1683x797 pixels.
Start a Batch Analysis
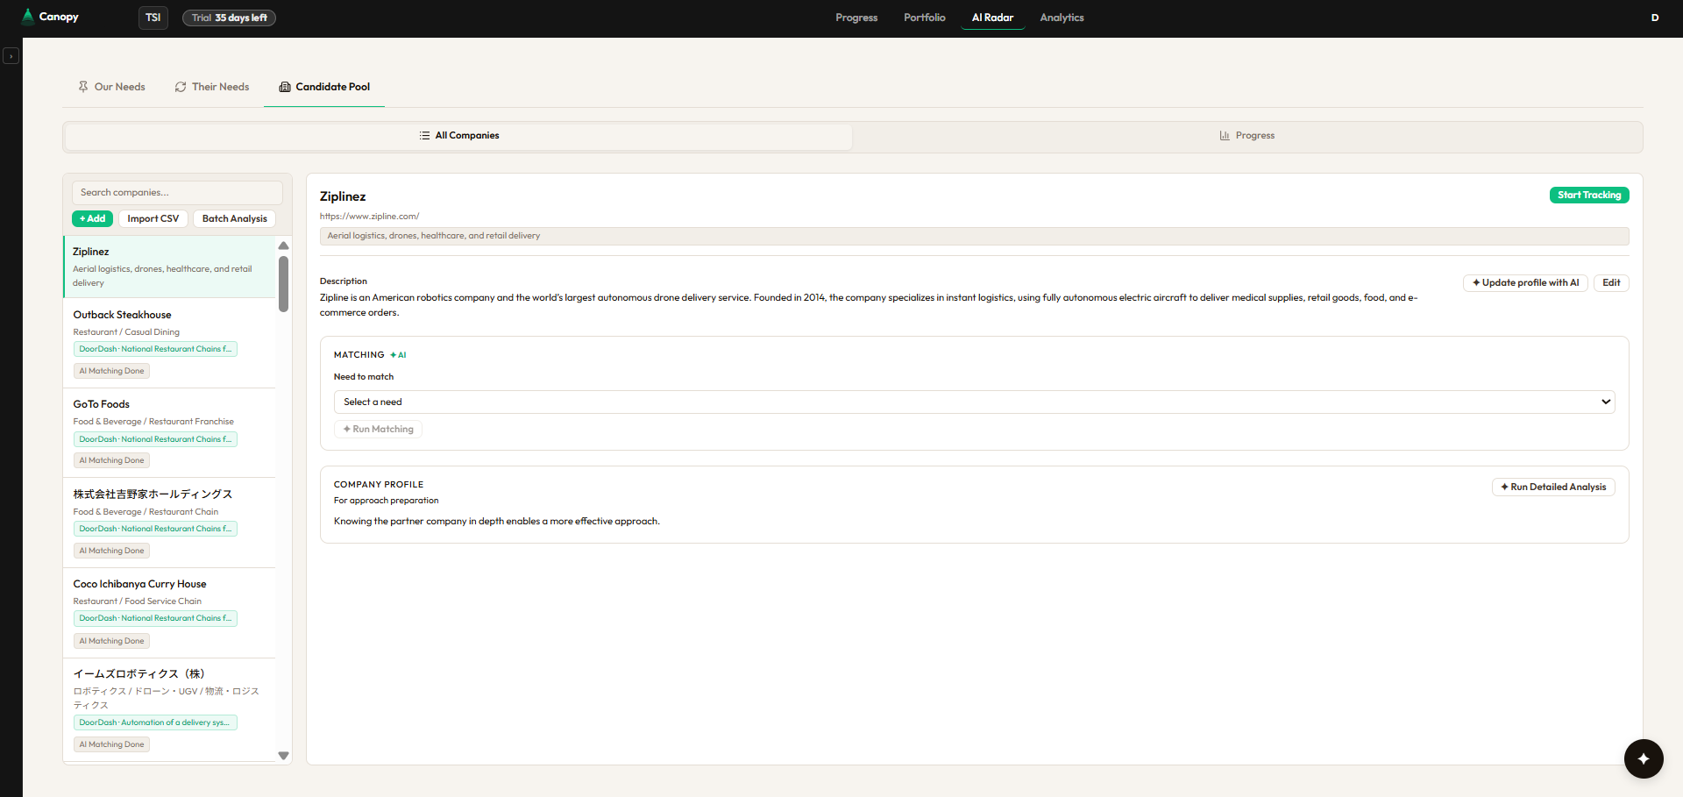(x=235, y=219)
